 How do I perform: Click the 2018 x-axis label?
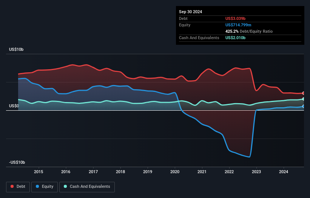pyautogui.click(x=120, y=172)
